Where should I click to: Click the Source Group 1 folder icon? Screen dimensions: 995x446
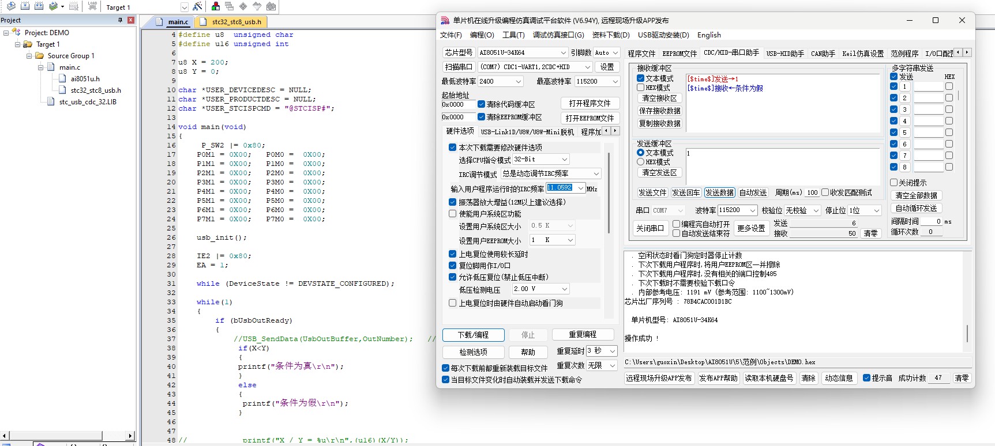click(39, 55)
